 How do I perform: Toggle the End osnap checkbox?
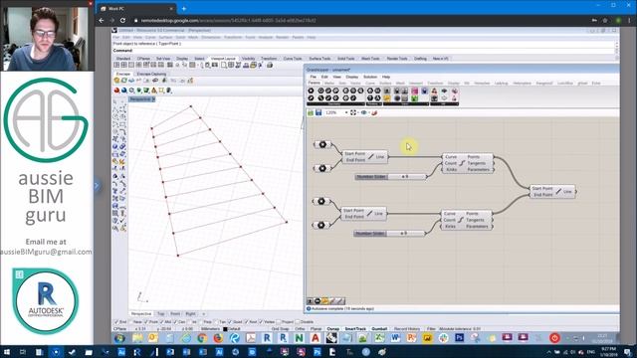(x=116, y=322)
